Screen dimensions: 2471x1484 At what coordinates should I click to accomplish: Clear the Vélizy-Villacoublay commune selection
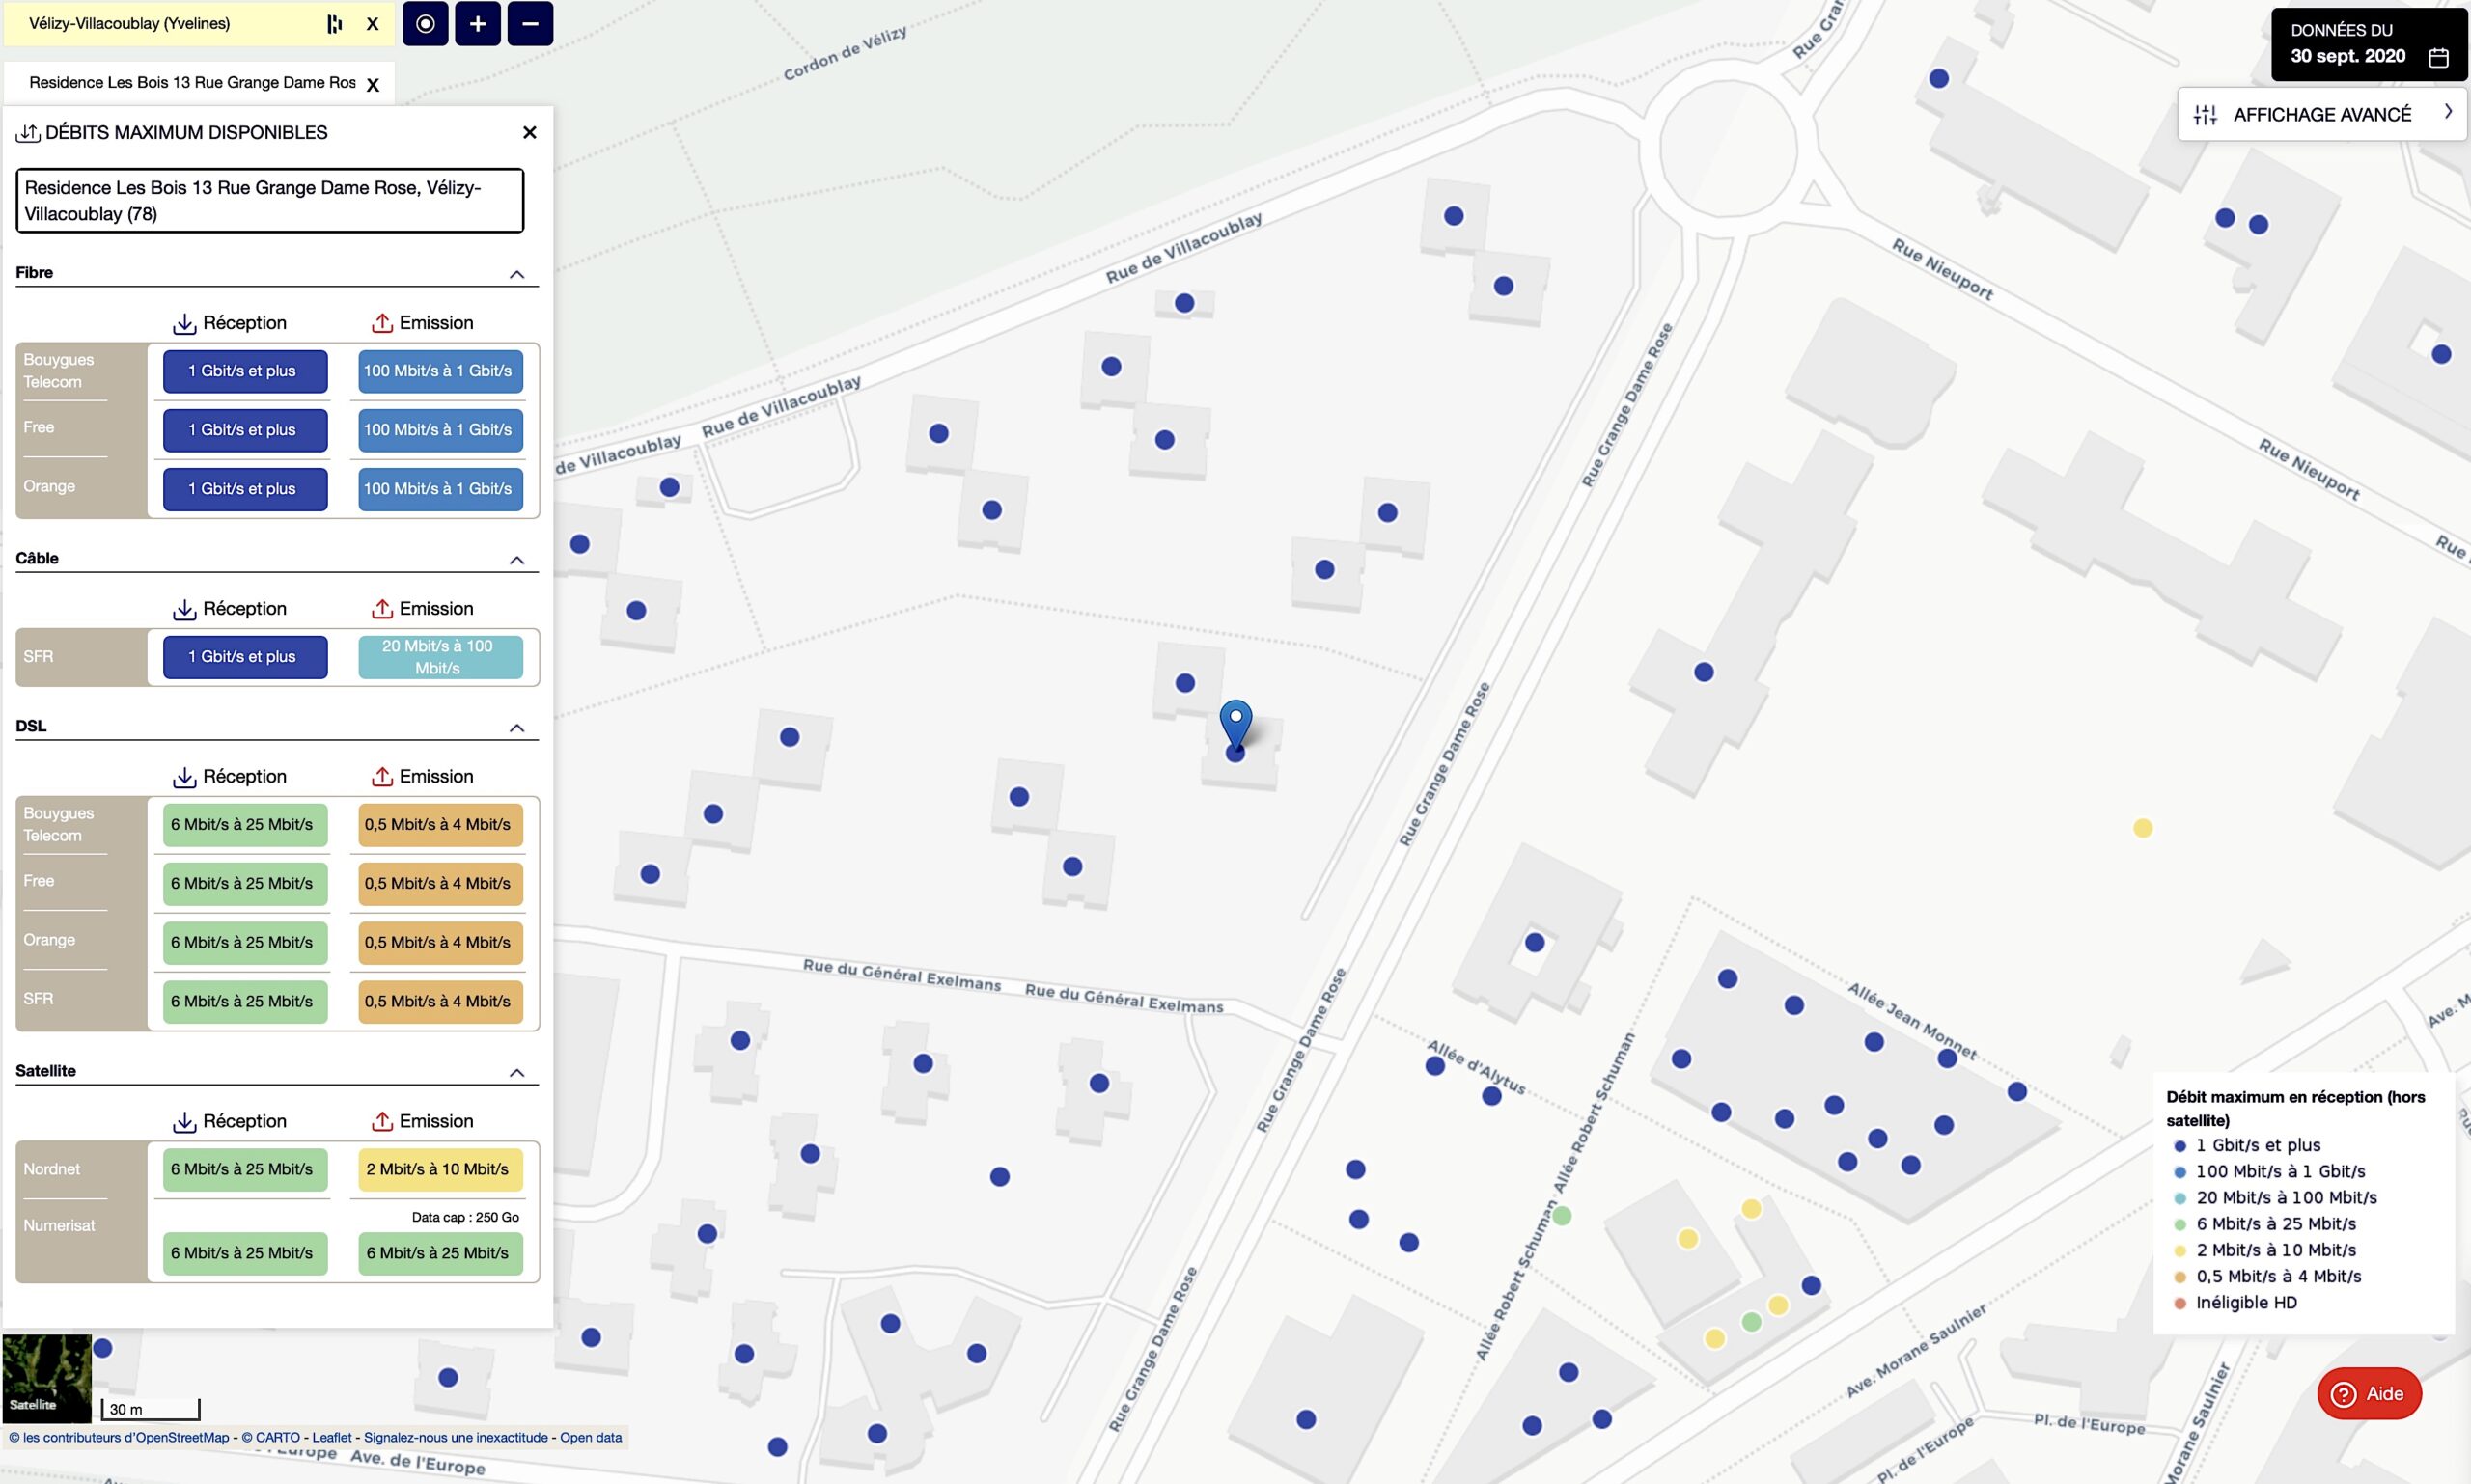click(373, 24)
